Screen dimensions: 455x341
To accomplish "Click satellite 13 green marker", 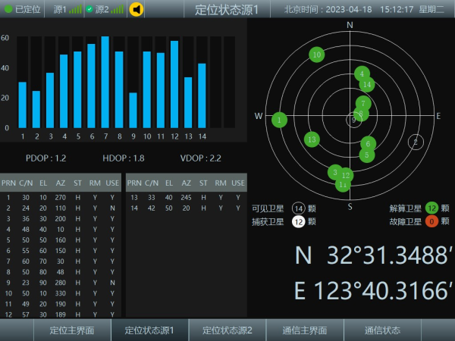I will click(312, 139).
